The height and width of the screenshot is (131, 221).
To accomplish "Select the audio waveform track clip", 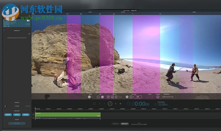I will pos(68,118).
